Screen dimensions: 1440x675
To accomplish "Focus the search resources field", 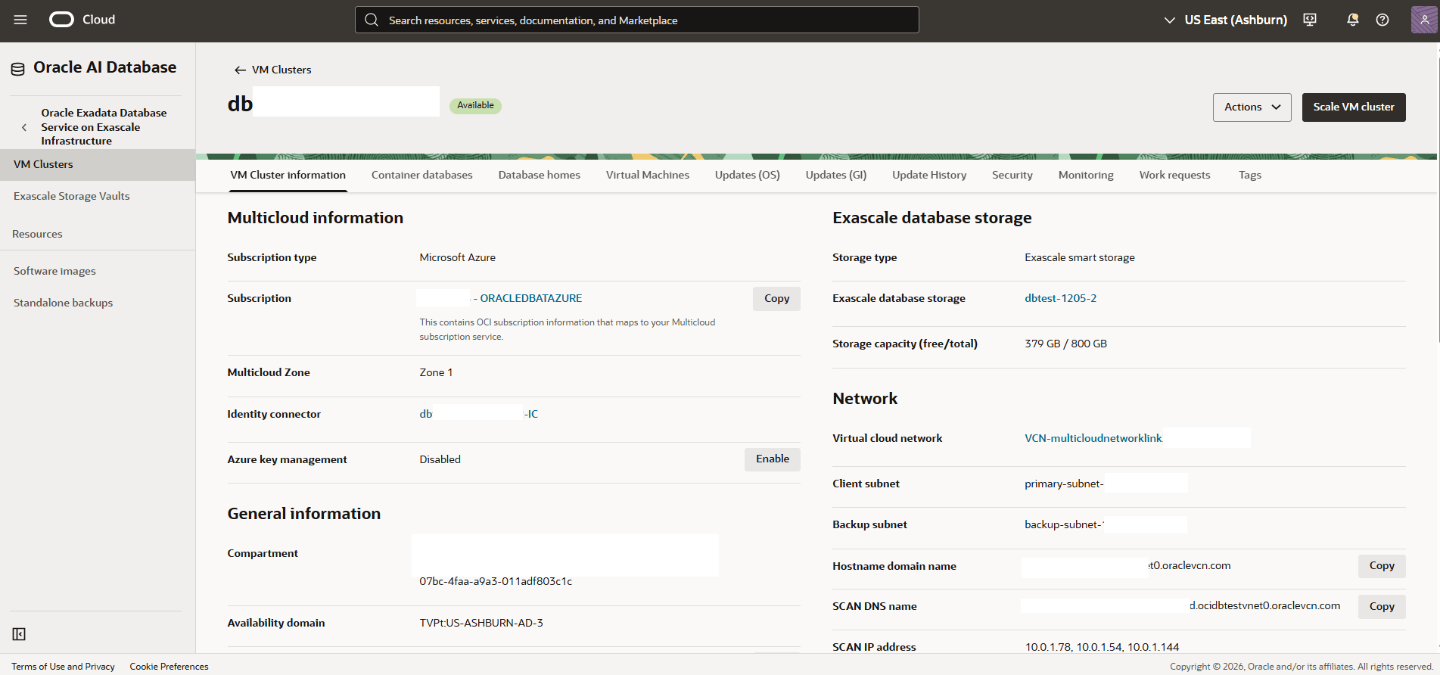I will (637, 20).
